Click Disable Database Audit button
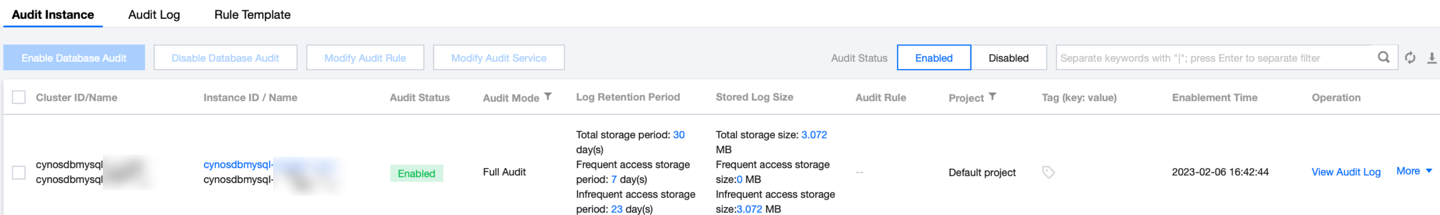Image resolution: width=1440 pixels, height=215 pixels. point(225,58)
